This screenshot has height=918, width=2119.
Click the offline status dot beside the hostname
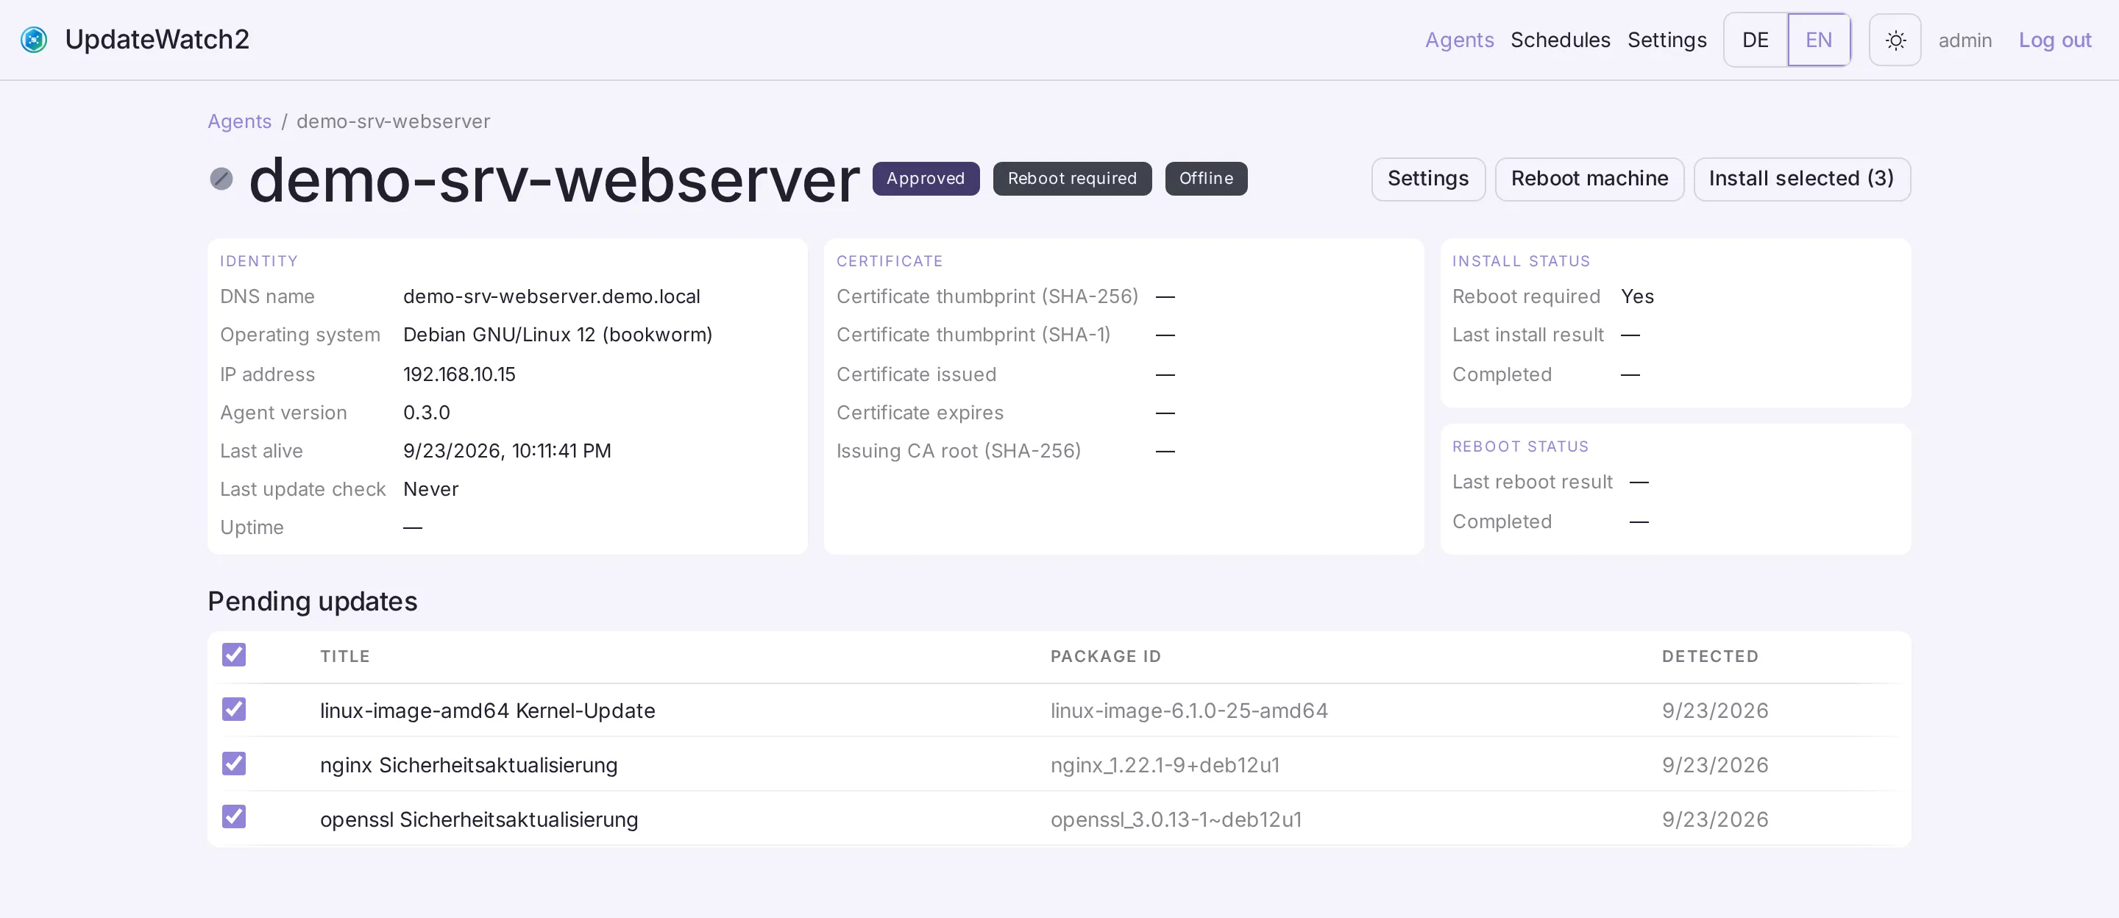221,179
